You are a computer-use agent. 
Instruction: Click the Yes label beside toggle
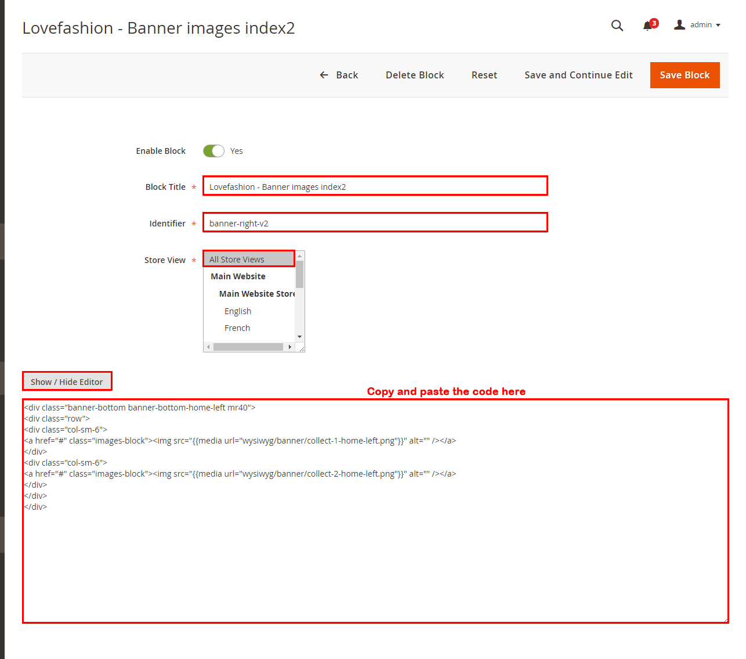[x=237, y=151]
